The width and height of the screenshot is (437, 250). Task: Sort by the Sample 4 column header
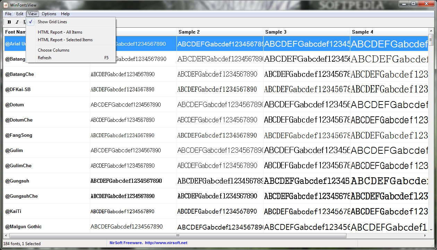(389, 32)
